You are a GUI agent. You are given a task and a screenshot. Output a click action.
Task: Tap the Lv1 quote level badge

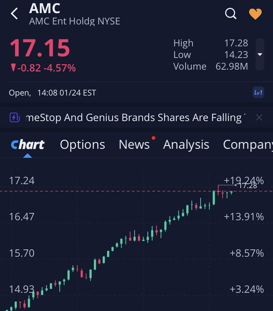click(258, 93)
